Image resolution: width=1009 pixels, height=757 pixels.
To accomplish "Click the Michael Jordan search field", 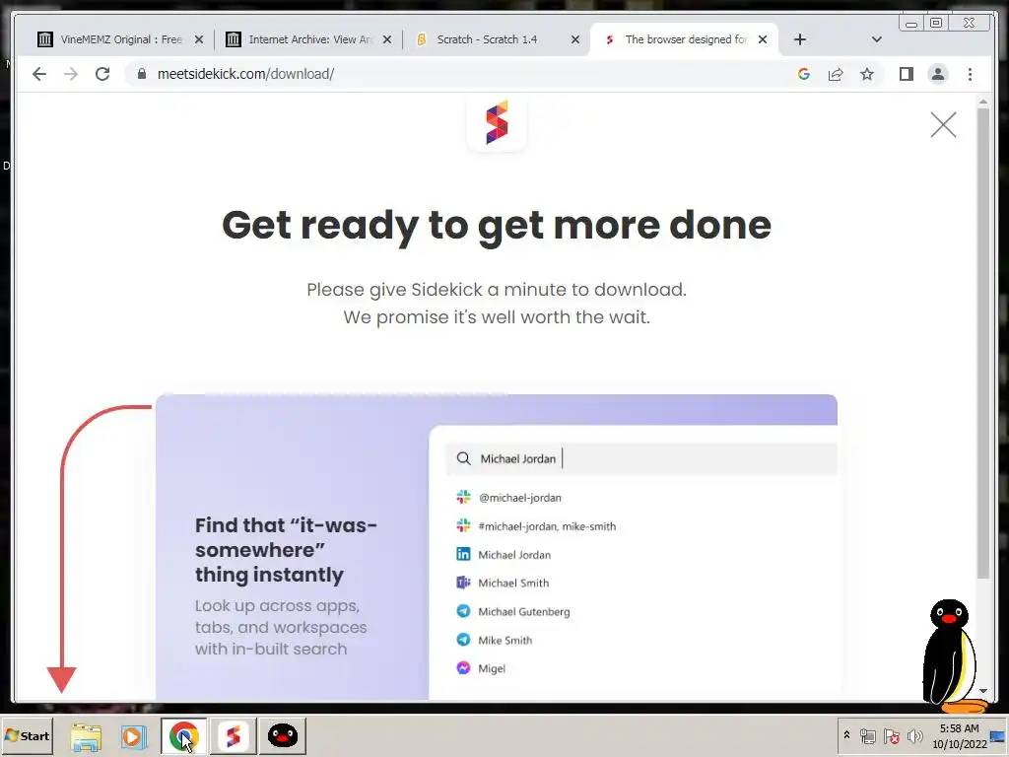I will click(640, 458).
